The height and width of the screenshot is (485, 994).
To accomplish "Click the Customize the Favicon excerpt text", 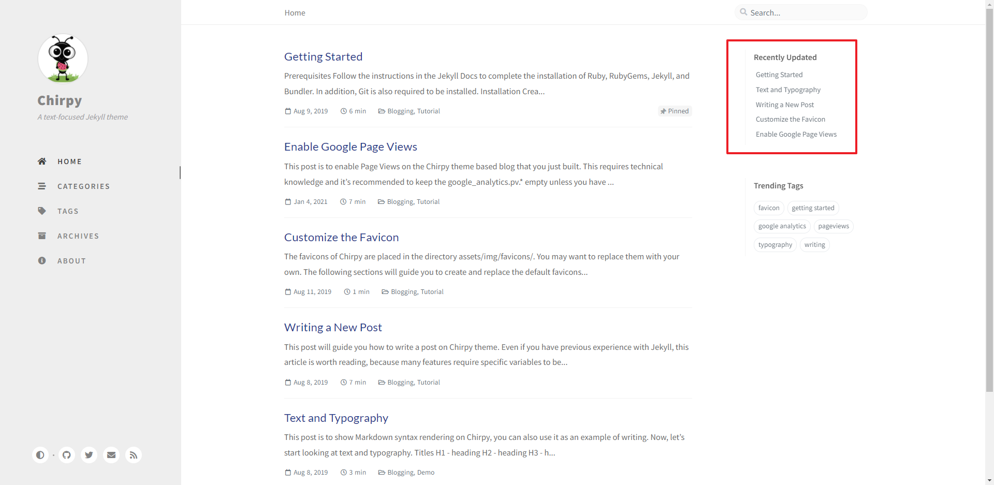I will [481, 264].
